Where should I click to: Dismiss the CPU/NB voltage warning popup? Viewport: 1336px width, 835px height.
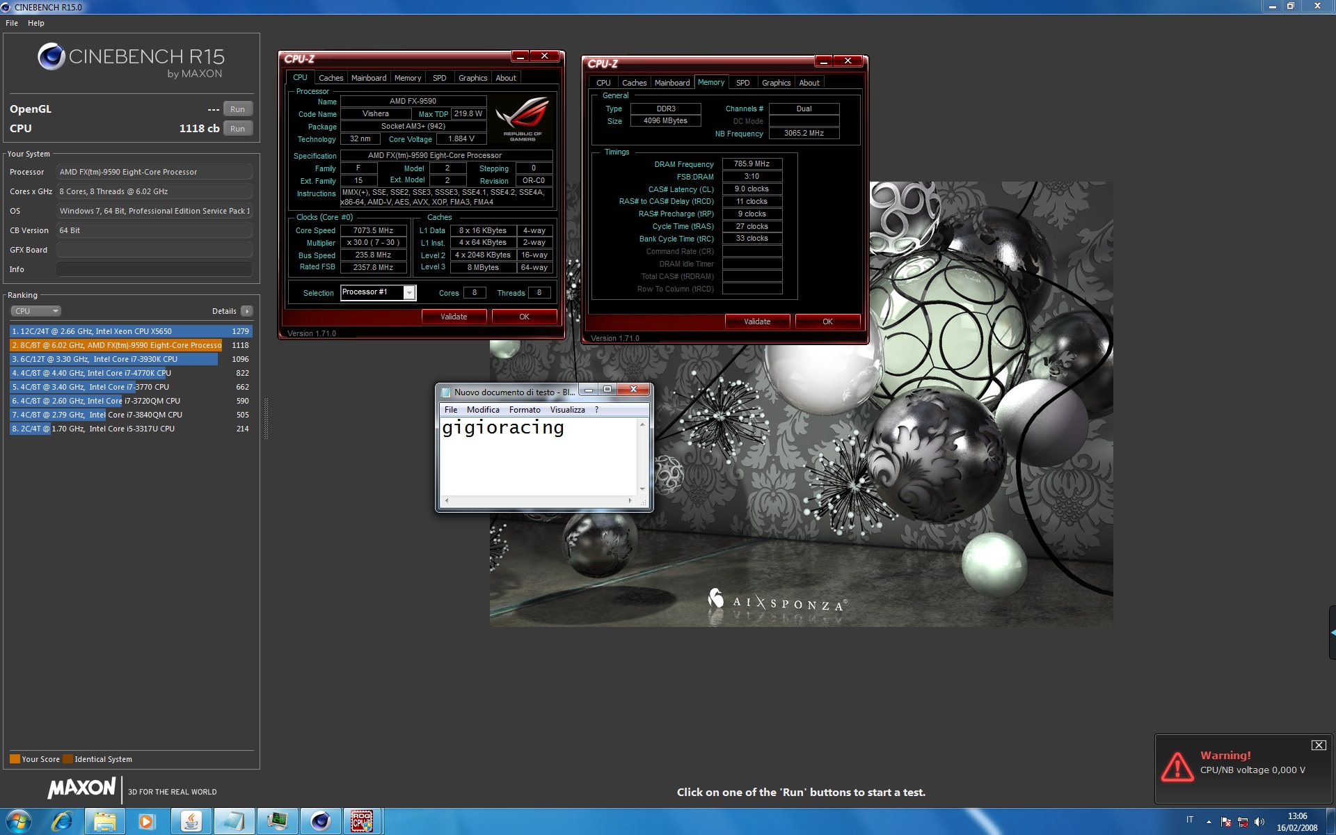[1319, 745]
